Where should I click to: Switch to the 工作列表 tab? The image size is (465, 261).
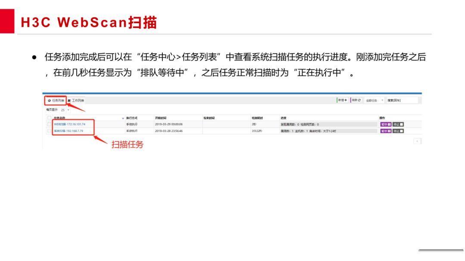(x=76, y=100)
